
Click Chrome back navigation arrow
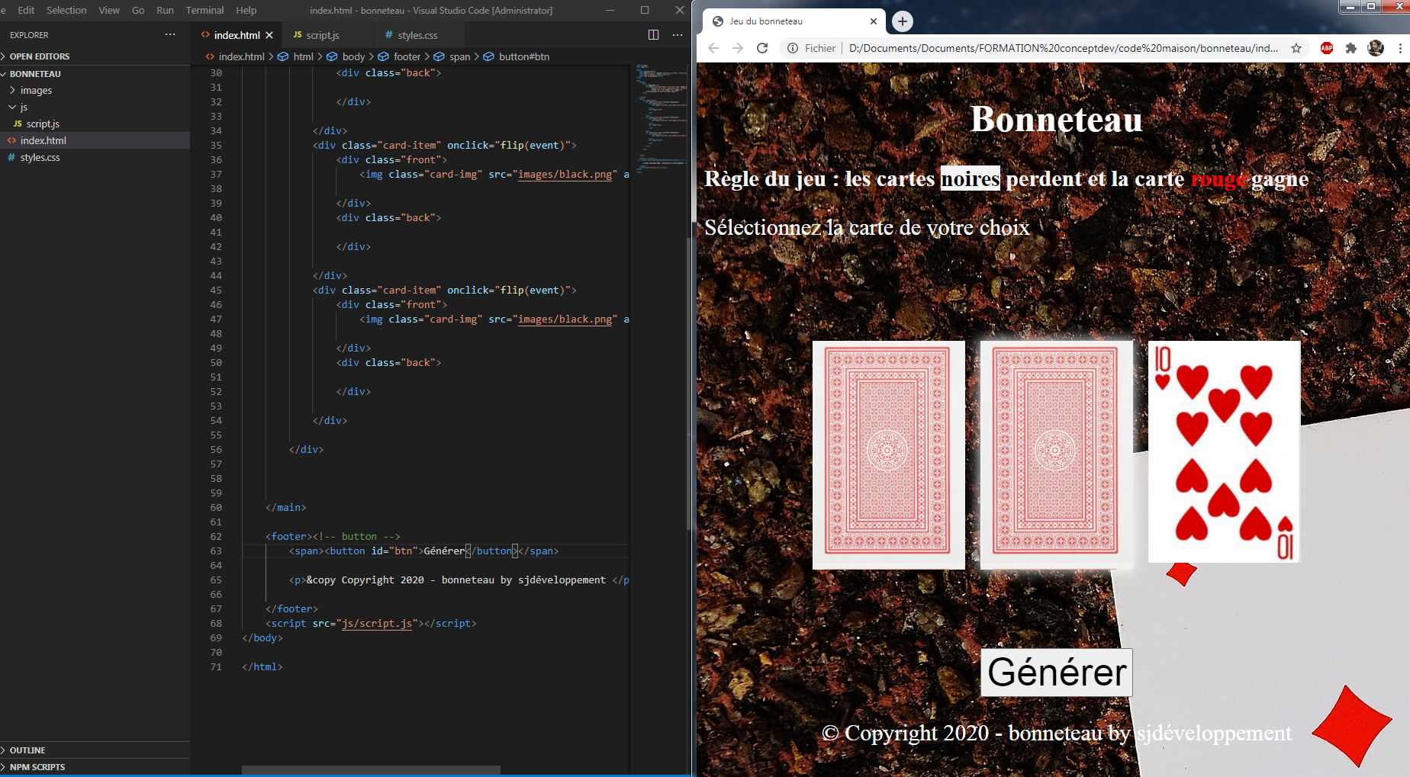tap(713, 48)
